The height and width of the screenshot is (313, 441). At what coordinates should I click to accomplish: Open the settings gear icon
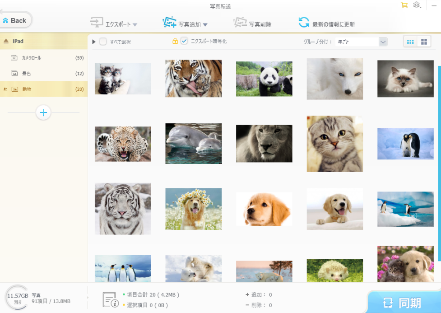click(417, 5)
